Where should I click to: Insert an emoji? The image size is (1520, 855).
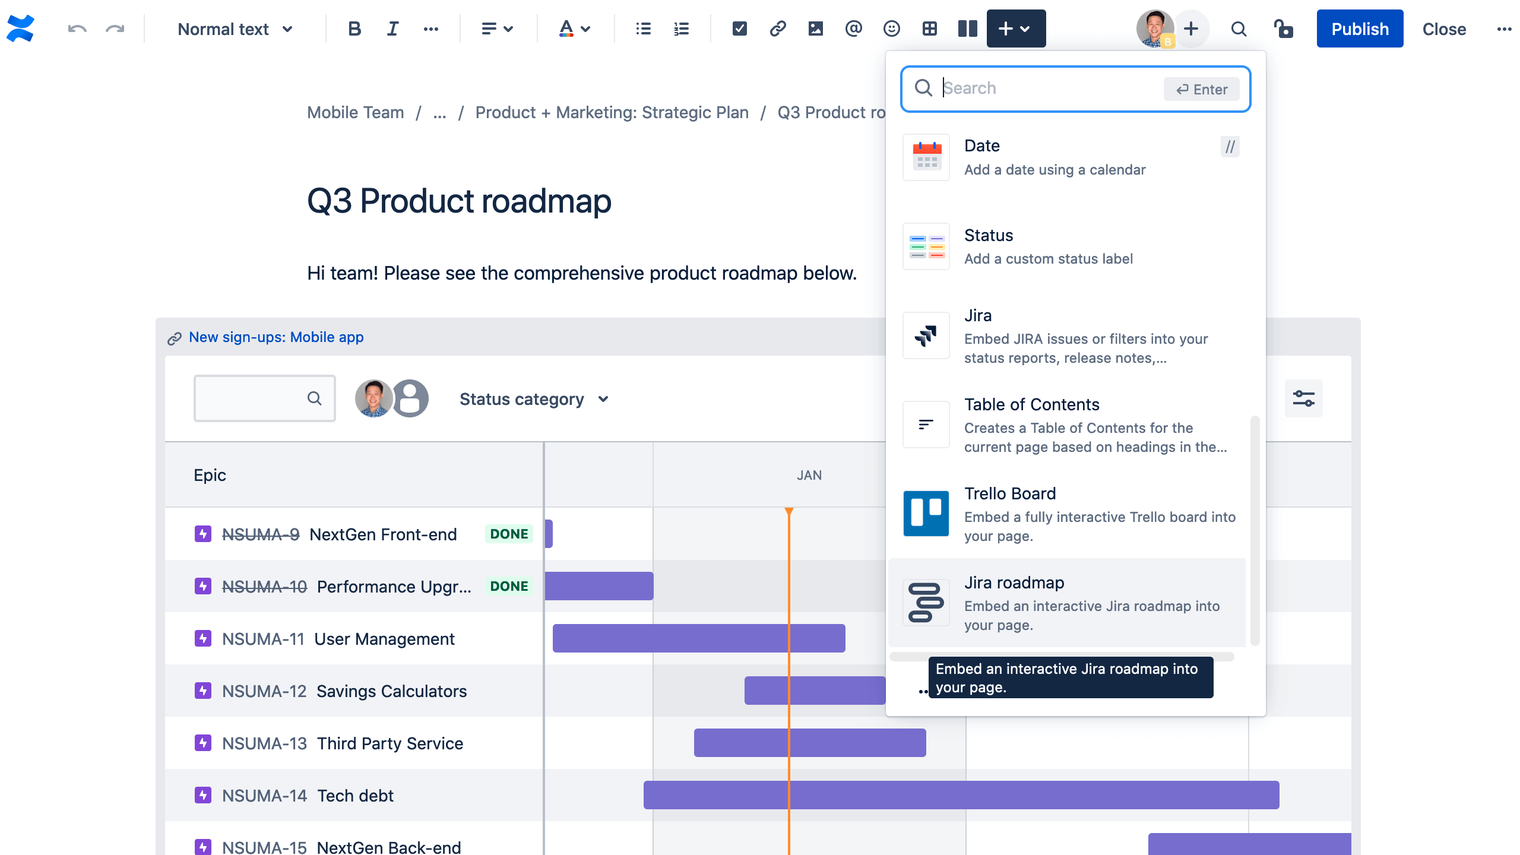click(891, 28)
